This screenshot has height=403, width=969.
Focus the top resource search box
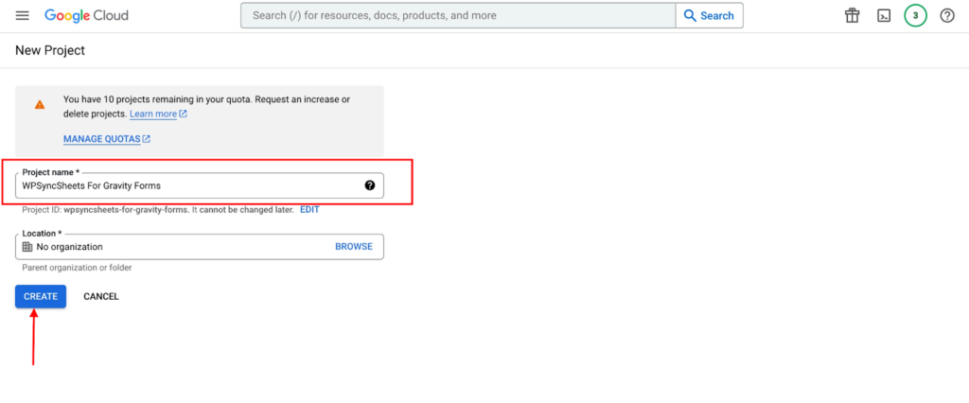coord(458,15)
